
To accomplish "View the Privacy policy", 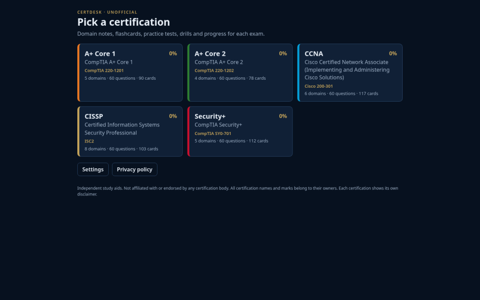I will (135, 169).
